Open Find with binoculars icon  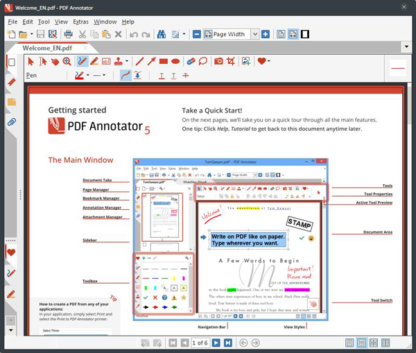tap(162, 34)
